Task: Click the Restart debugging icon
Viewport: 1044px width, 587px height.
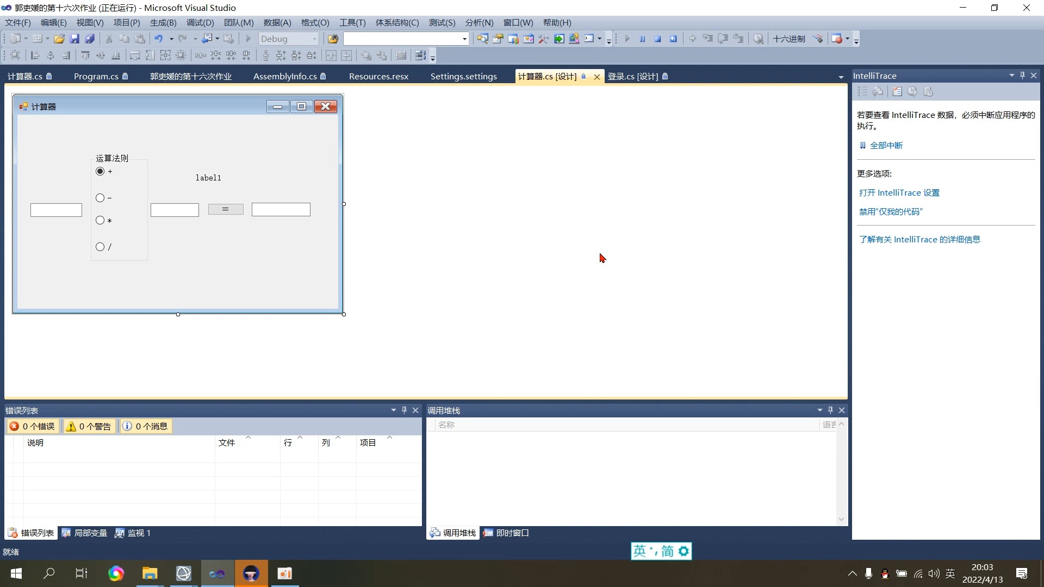Action: click(x=673, y=39)
